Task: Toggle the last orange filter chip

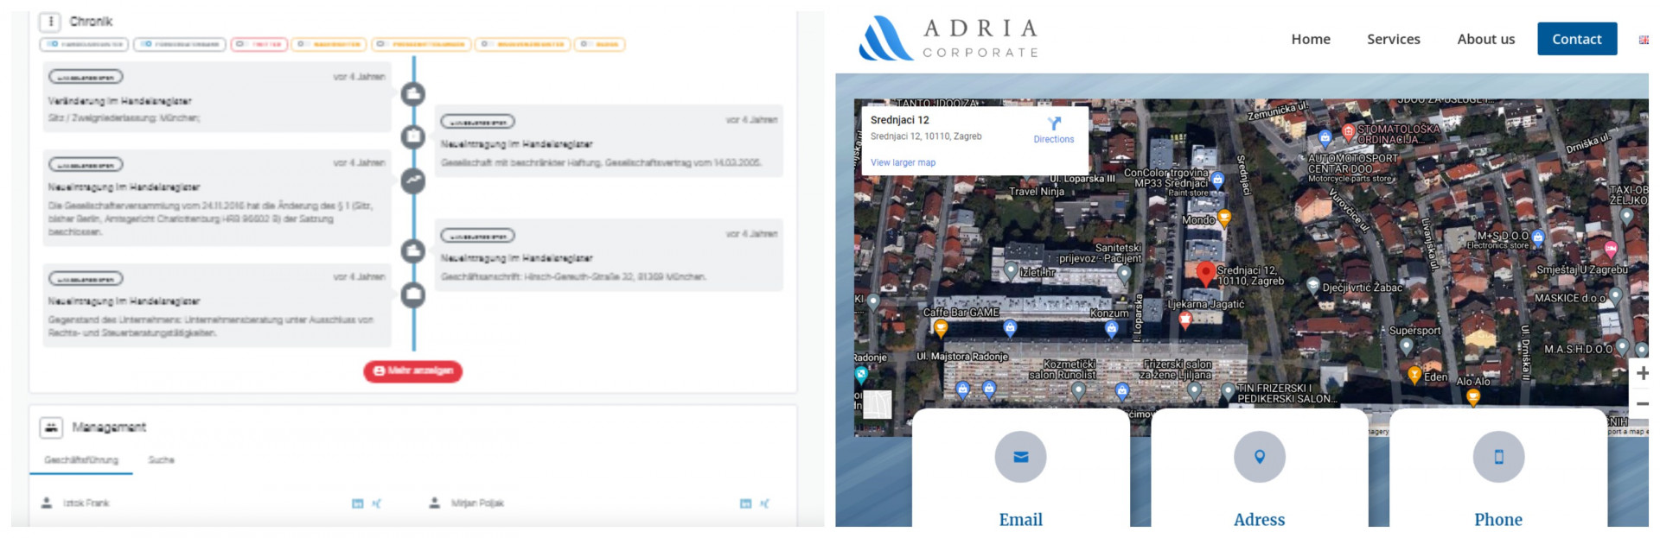Action: 599,44
